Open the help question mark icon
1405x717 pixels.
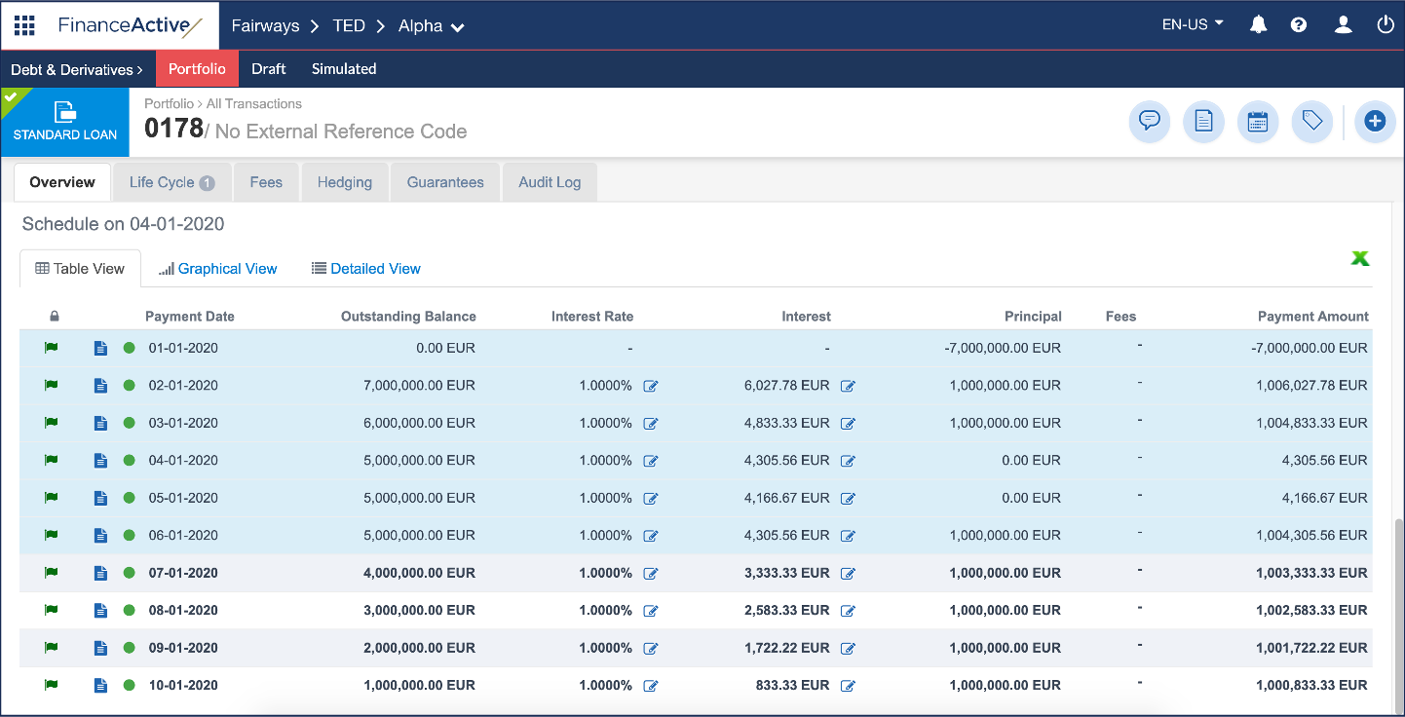[x=1298, y=25]
